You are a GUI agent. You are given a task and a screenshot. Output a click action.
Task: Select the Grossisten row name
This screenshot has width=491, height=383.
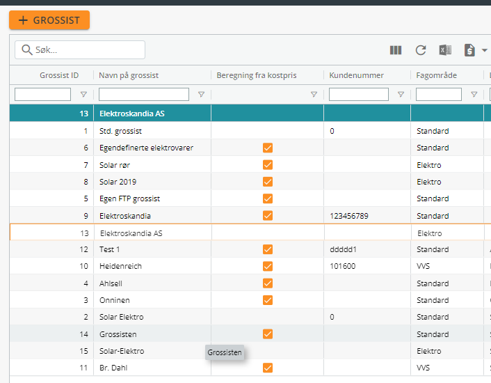click(118, 334)
